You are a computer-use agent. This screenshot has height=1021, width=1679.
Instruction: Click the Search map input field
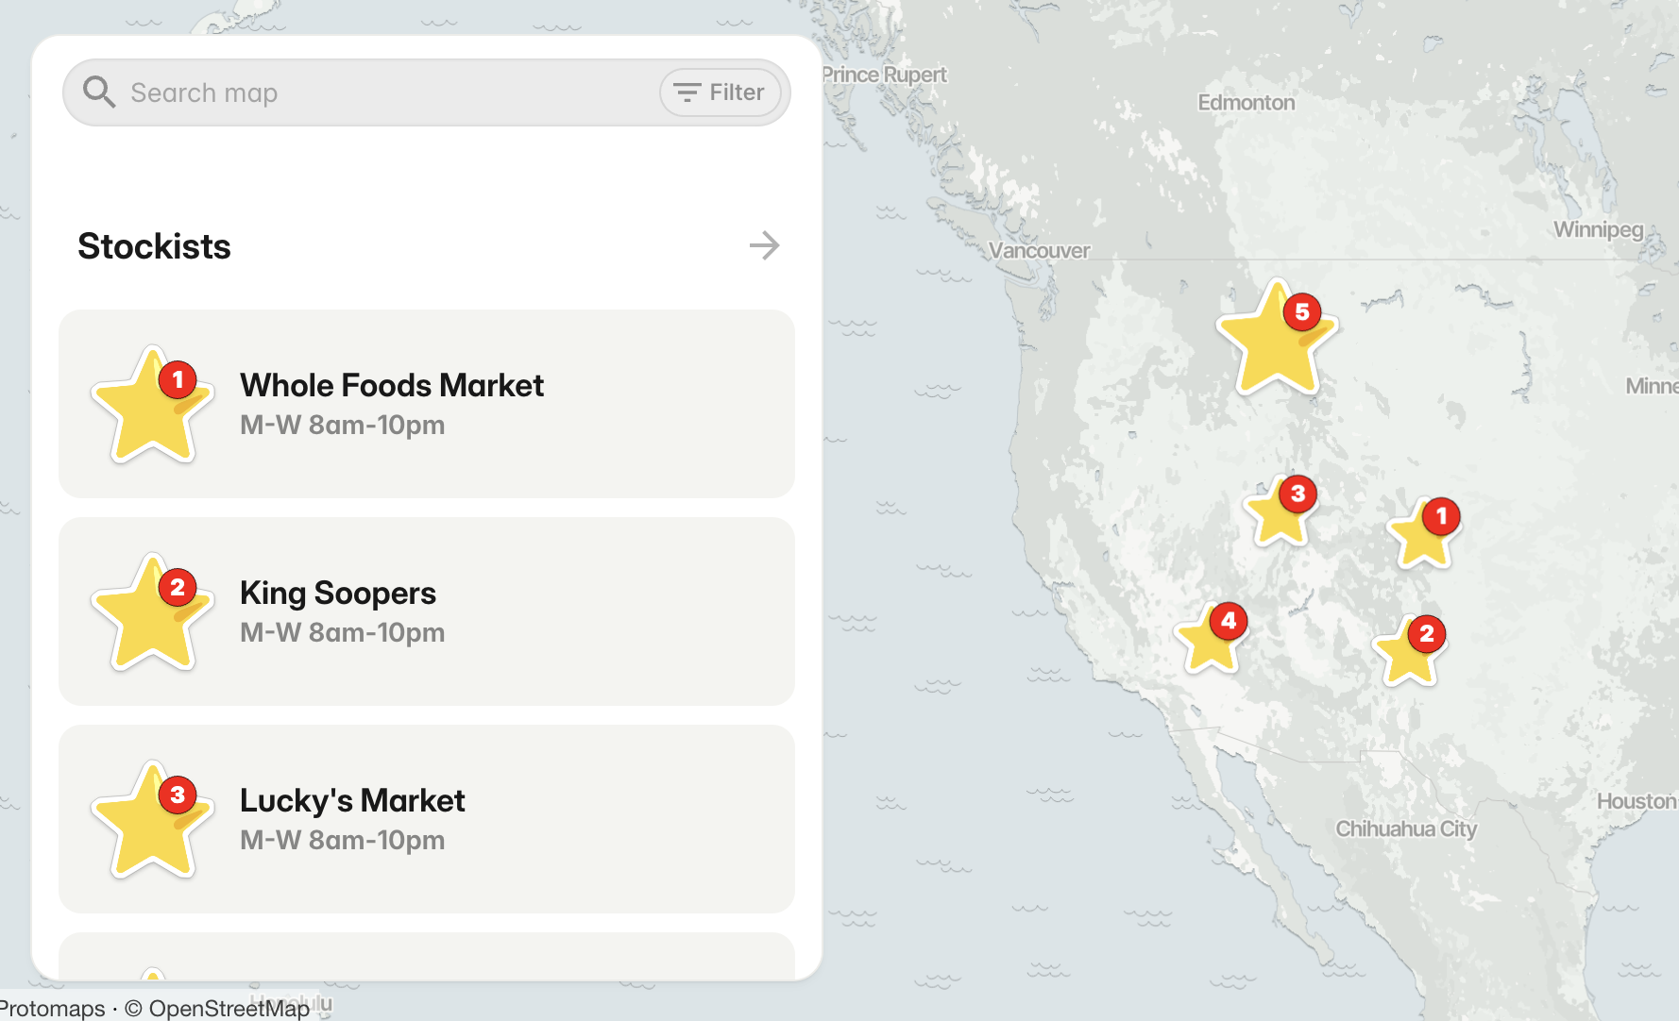[x=378, y=92]
